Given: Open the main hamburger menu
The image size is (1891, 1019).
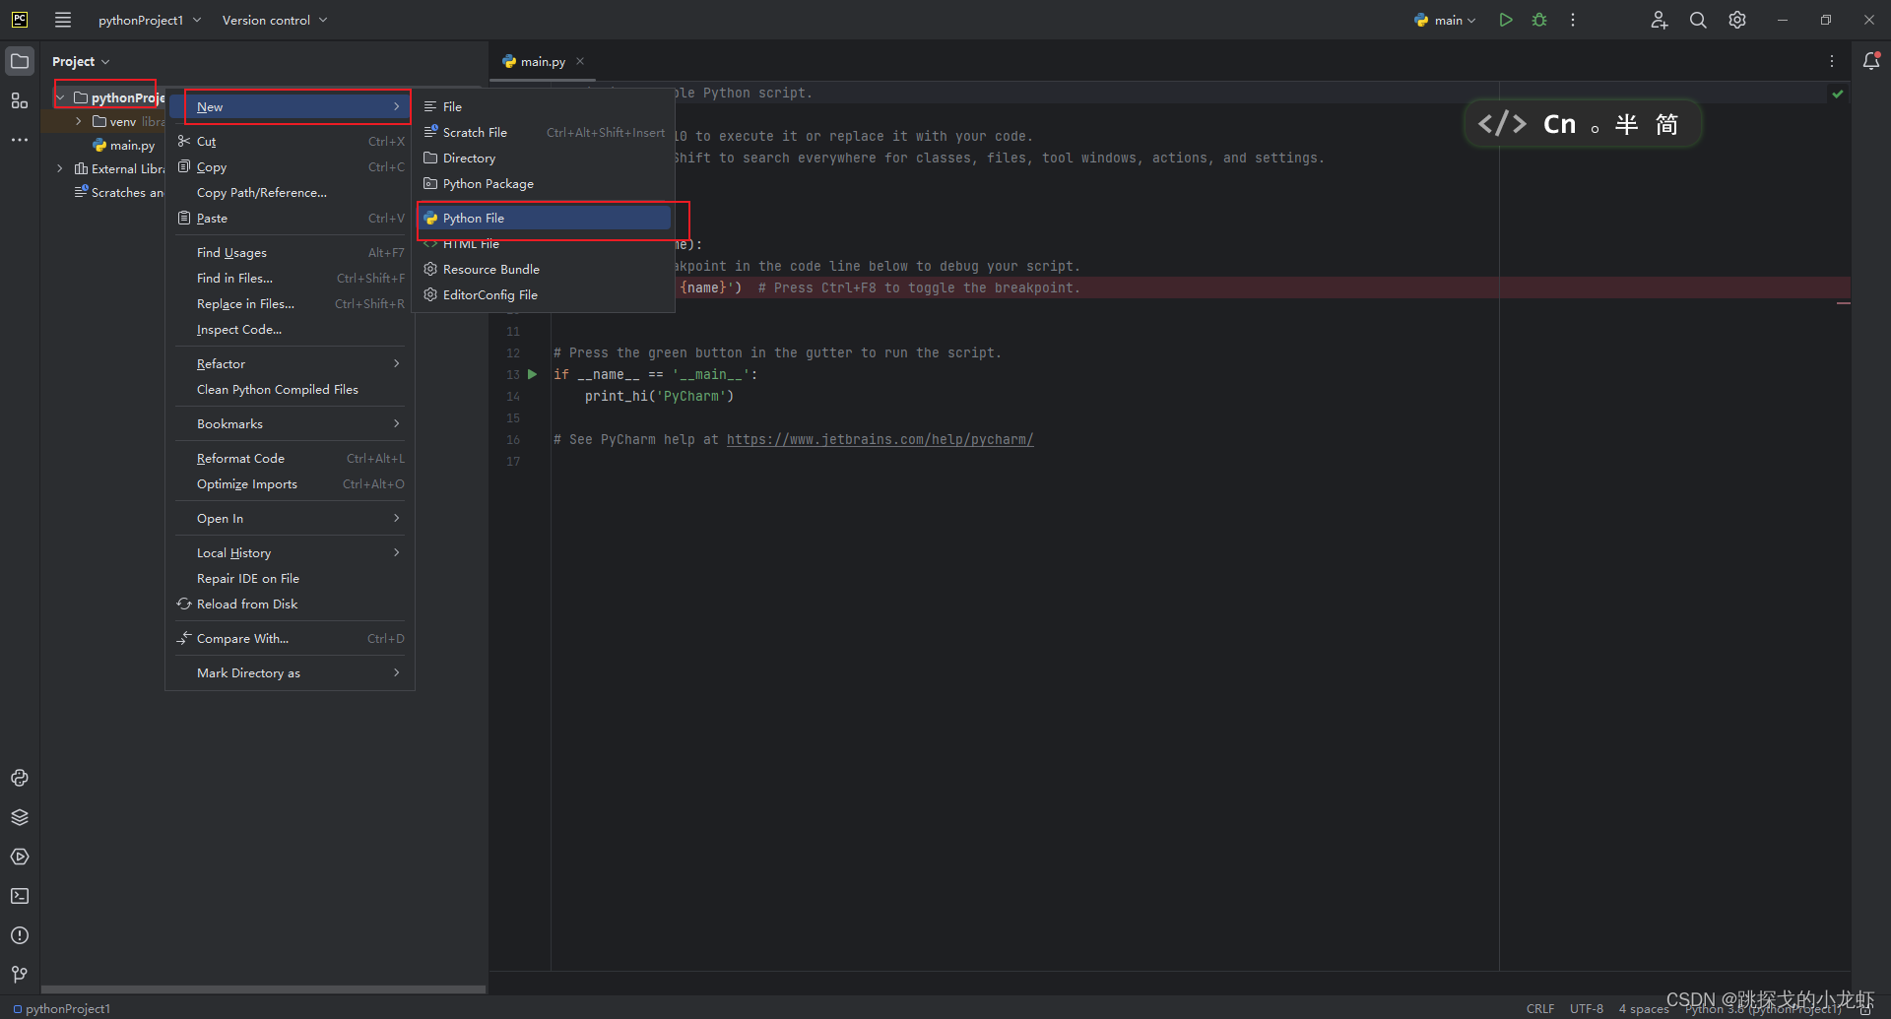Looking at the screenshot, I should (63, 20).
